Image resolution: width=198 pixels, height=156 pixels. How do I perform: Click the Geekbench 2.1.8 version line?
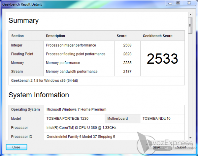click(45, 80)
